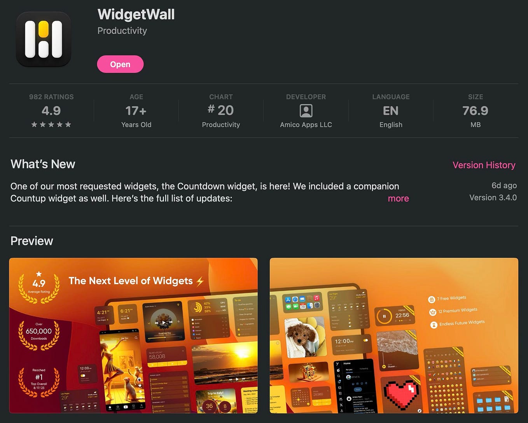This screenshot has width=528, height=423.
Task: Open second preview screenshot with Free Widgets list
Action: pos(394,335)
